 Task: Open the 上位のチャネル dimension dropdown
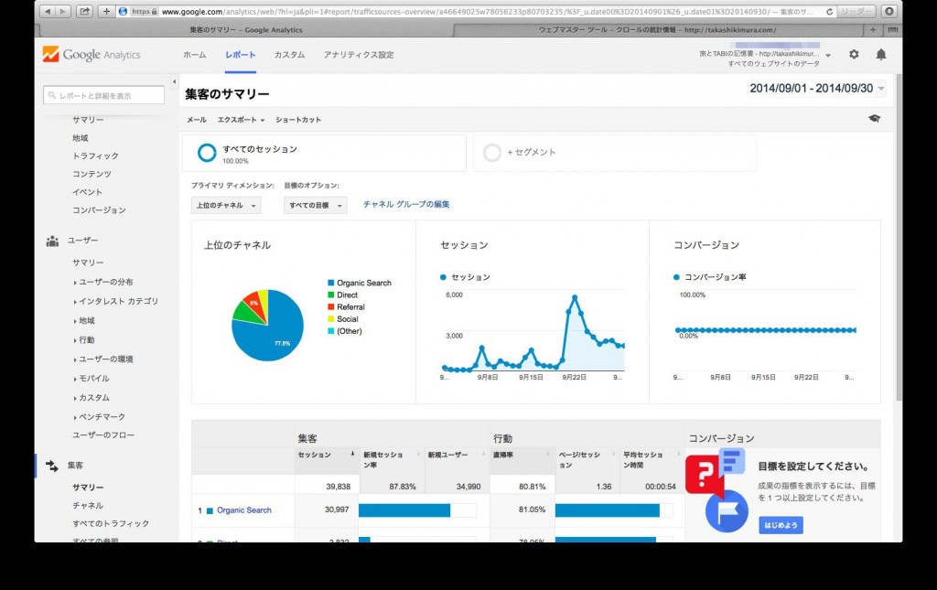click(x=225, y=206)
